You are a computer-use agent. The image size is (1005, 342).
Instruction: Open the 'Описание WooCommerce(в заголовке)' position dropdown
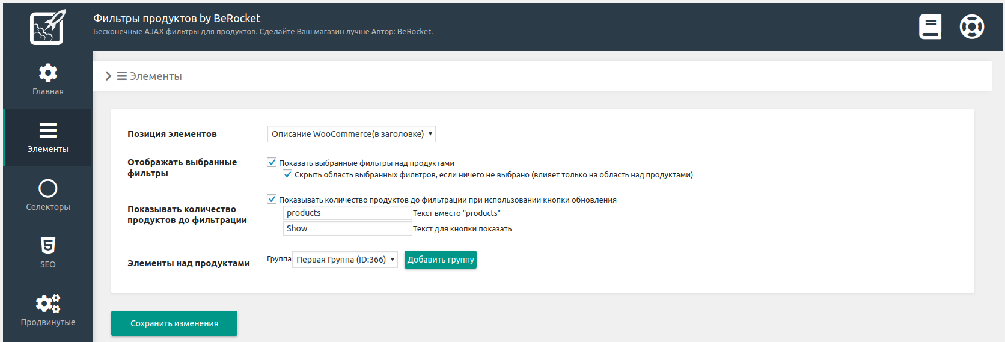click(x=351, y=134)
